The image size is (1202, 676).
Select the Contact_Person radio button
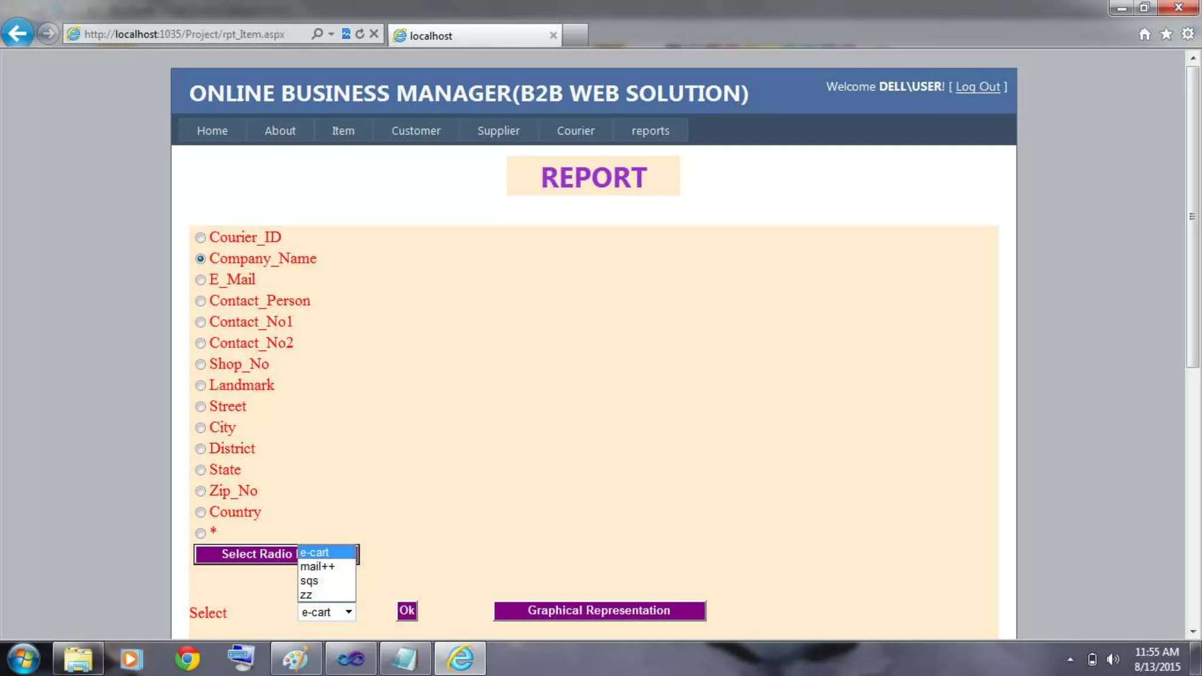click(x=201, y=301)
